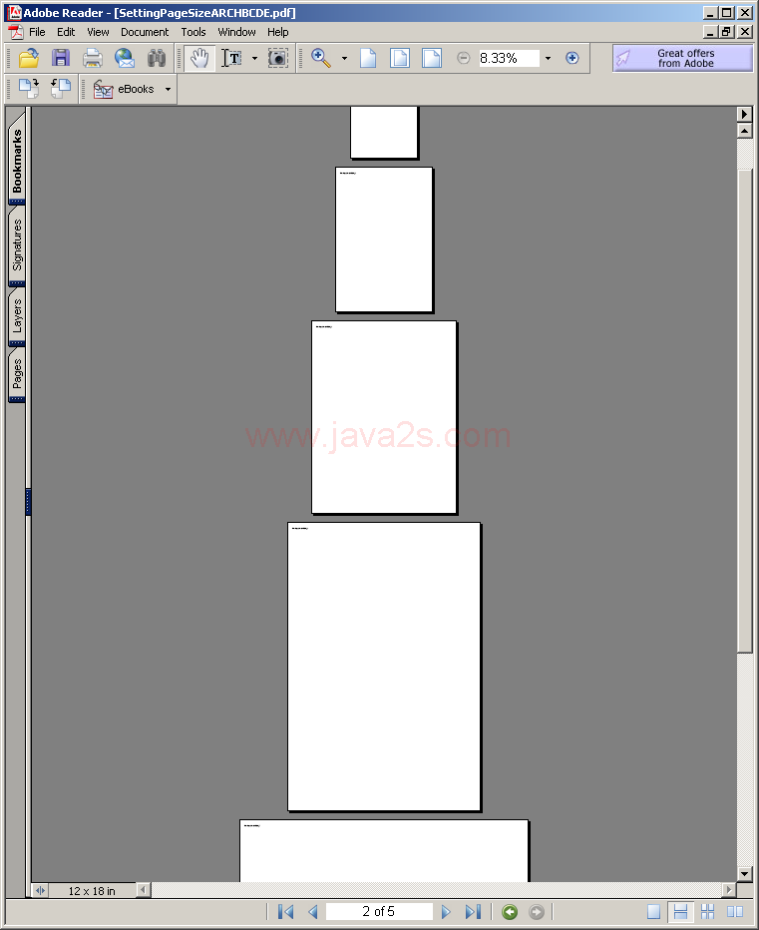
Task: Click the '12 x 18 in' page size readout
Action: [x=92, y=891]
